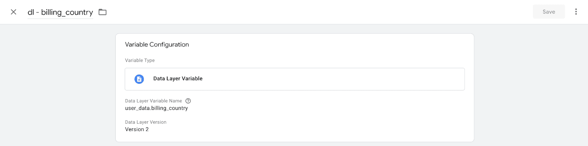Open the folder icon beside the variable title
Image resolution: width=588 pixels, height=146 pixels.
click(103, 12)
